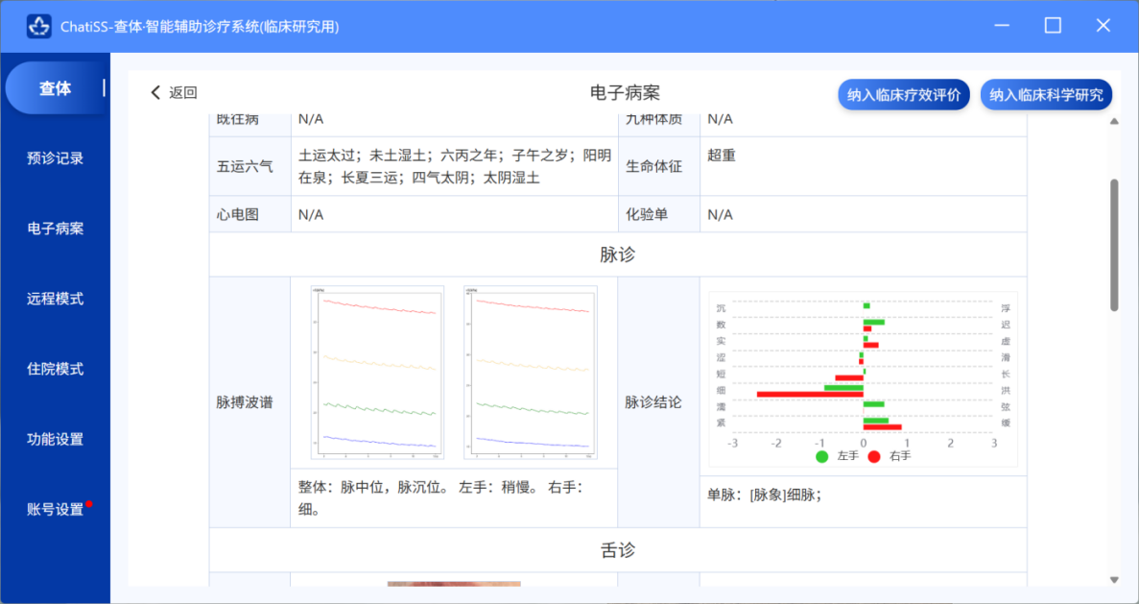Maximize the ChatiSS window
1139x604 pixels.
(1053, 25)
